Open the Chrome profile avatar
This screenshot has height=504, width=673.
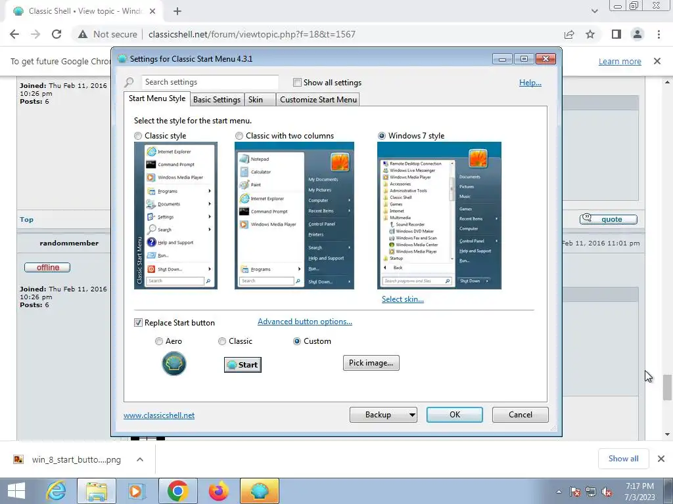tap(638, 34)
